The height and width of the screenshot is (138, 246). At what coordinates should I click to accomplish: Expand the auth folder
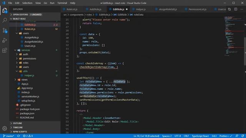[25, 54]
